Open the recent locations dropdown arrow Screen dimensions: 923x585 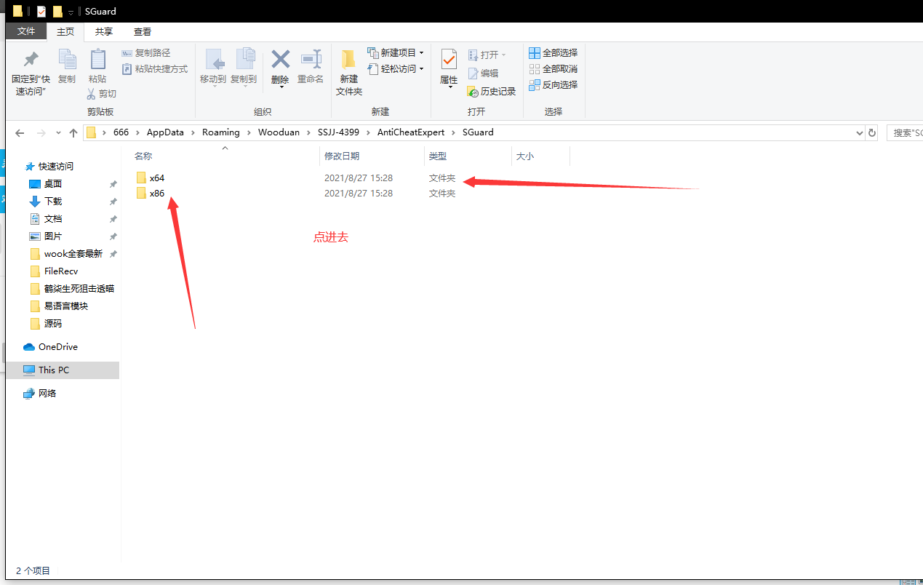coord(59,134)
